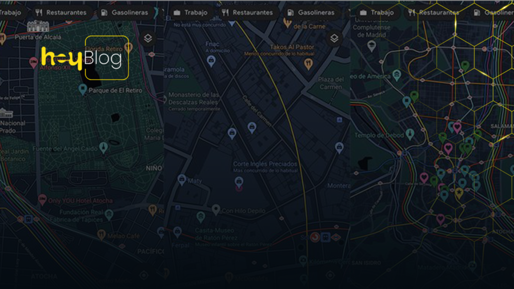This screenshot has width=514, height=289.
Task: Click the Florida Retiro restaurant pin
Action: coord(128,48)
